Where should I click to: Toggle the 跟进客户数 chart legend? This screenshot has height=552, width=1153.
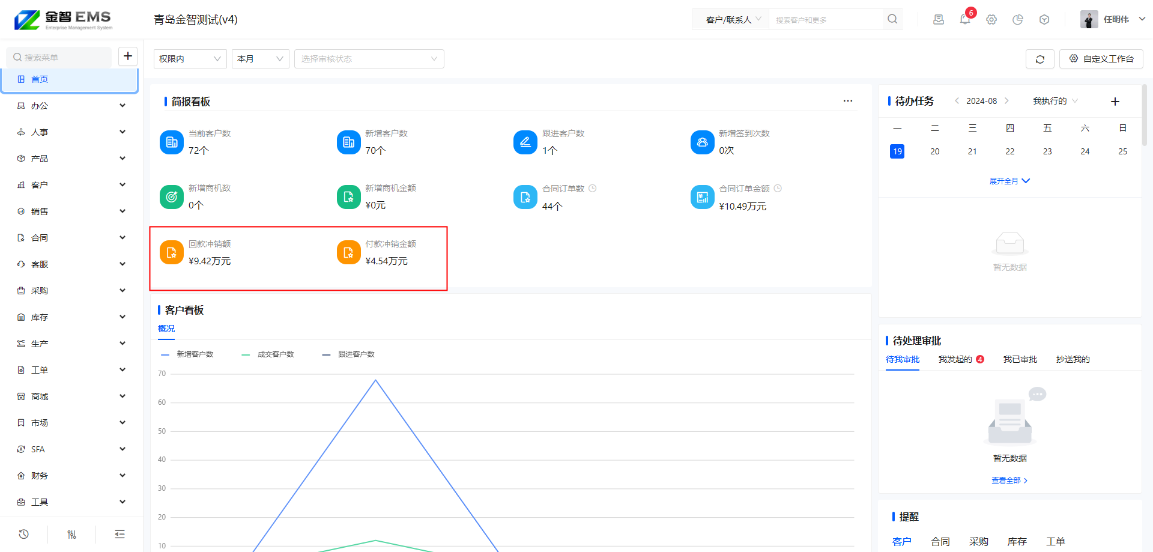coord(348,354)
